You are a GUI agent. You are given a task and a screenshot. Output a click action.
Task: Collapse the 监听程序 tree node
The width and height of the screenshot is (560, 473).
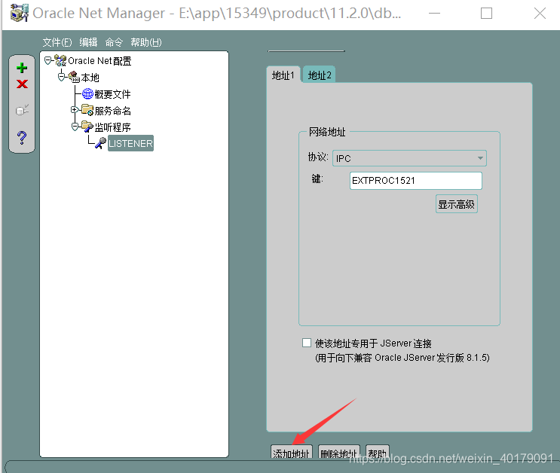pos(75,127)
